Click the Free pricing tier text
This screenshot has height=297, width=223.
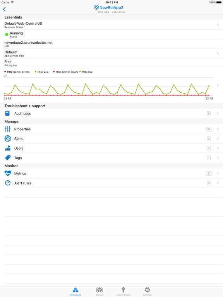coord(8,62)
